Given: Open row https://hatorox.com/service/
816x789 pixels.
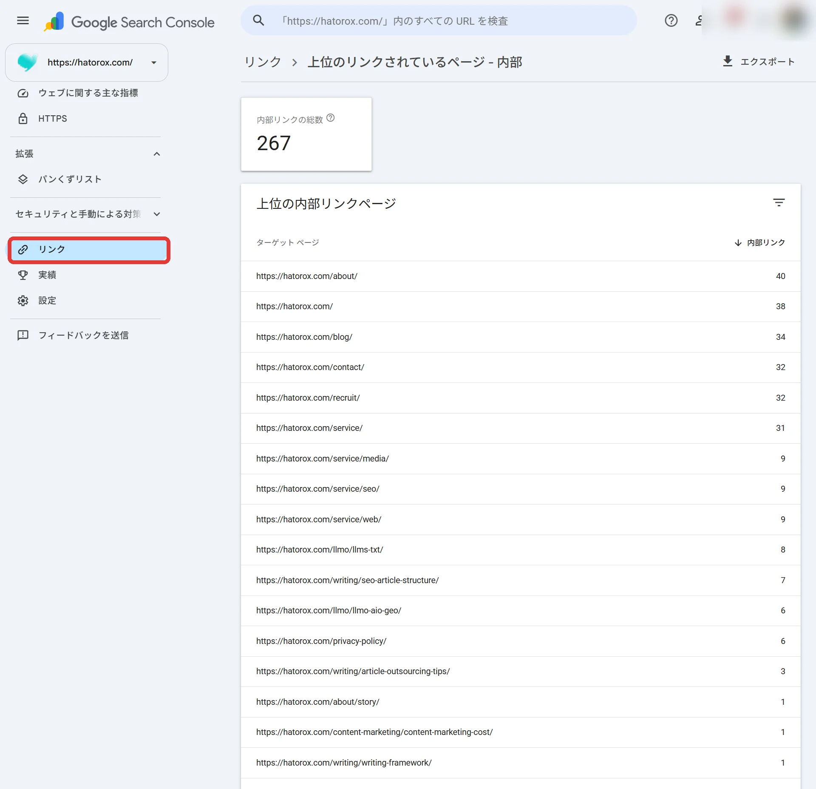Looking at the screenshot, I should tap(521, 428).
